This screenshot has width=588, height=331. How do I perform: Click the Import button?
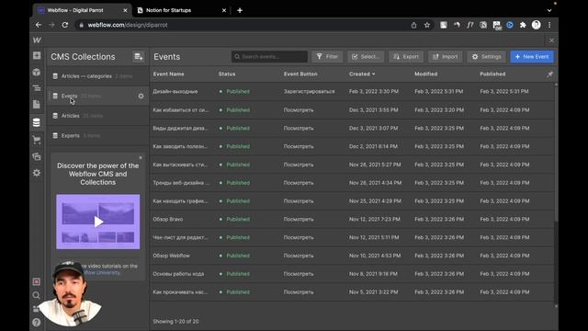(x=445, y=57)
